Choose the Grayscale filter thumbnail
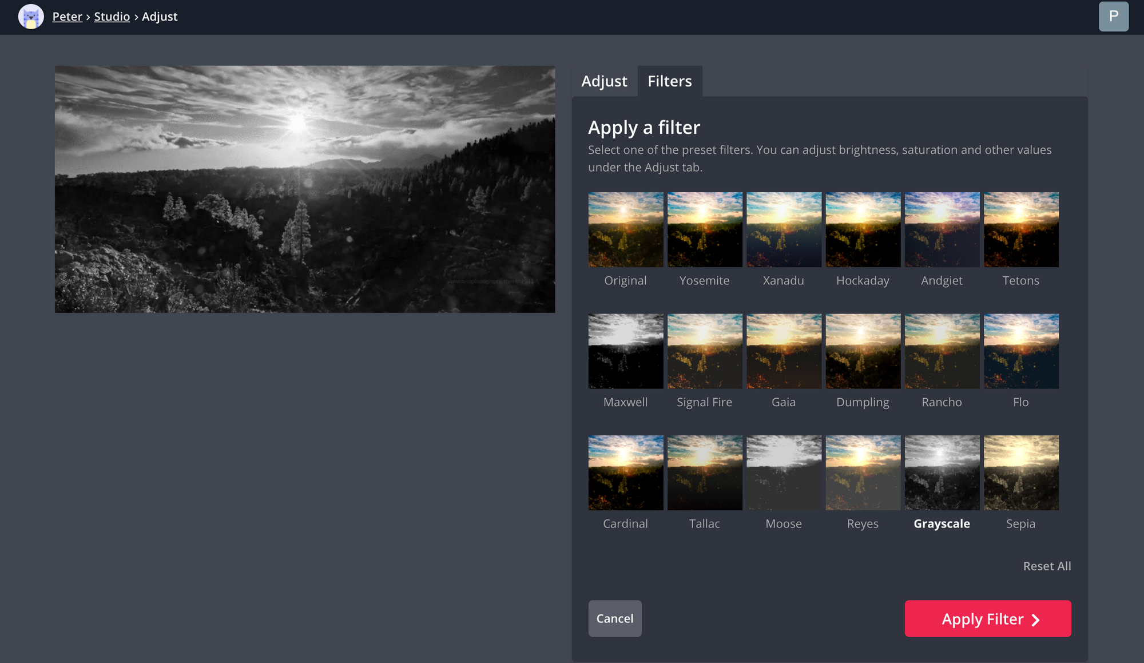1144x663 pixels. click(x=942, y=473)
